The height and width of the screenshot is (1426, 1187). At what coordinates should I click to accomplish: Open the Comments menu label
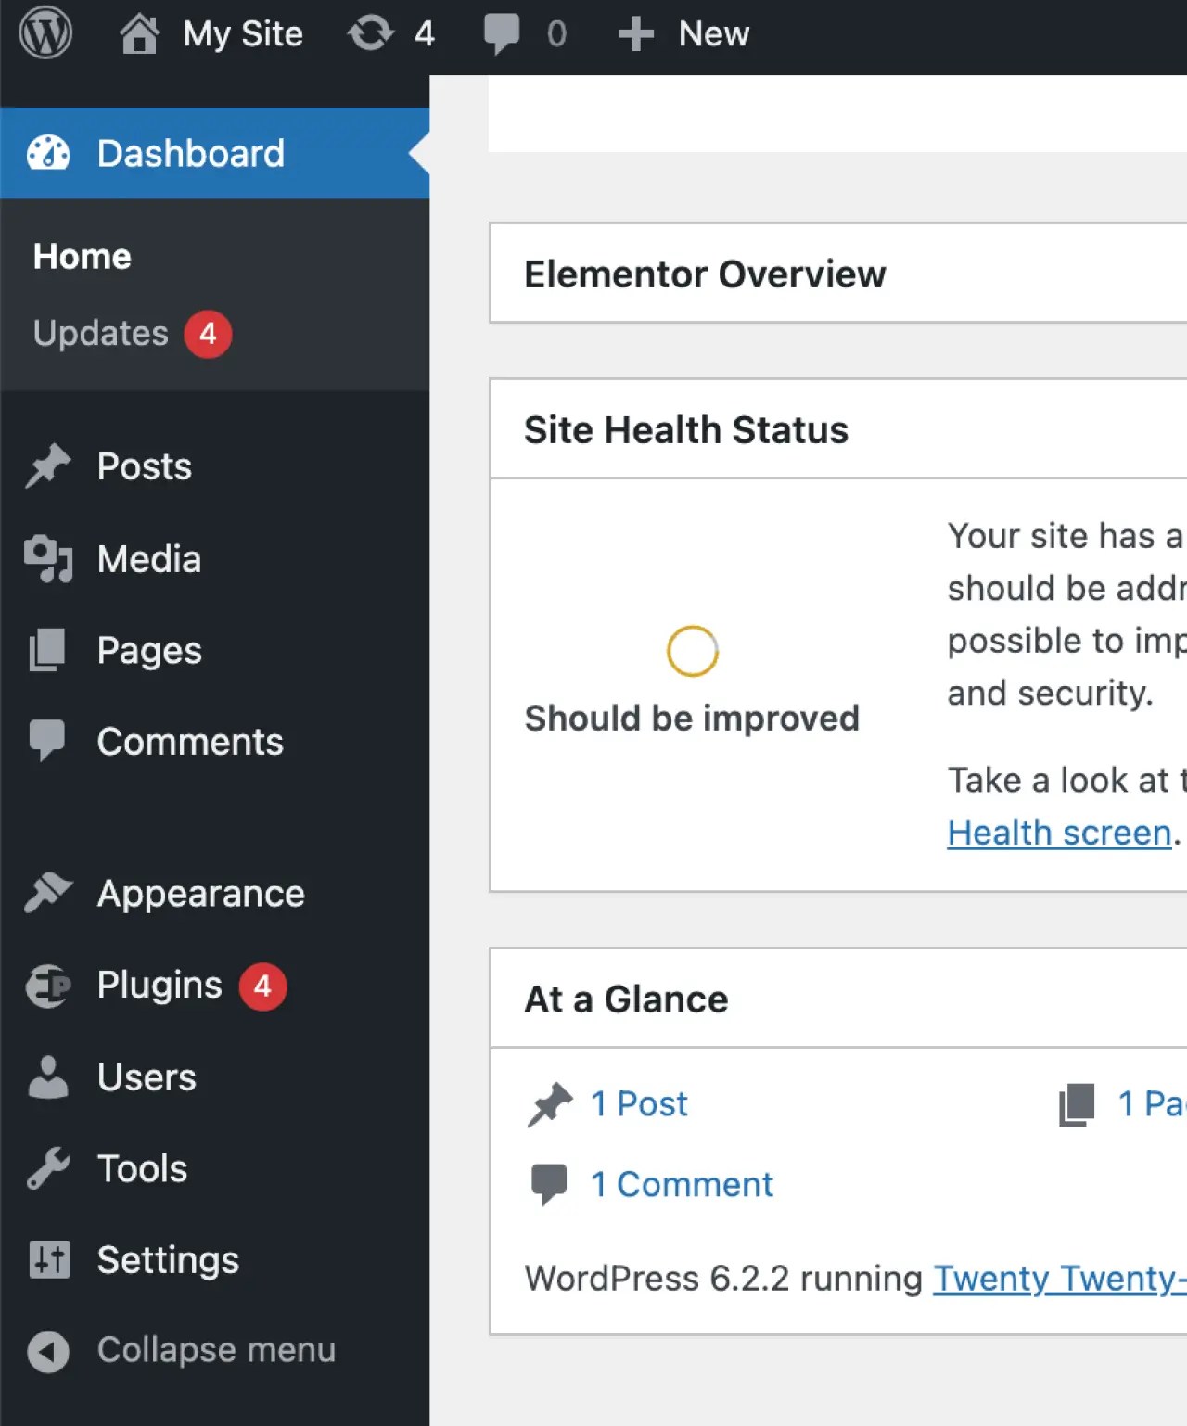coord(190,742)
